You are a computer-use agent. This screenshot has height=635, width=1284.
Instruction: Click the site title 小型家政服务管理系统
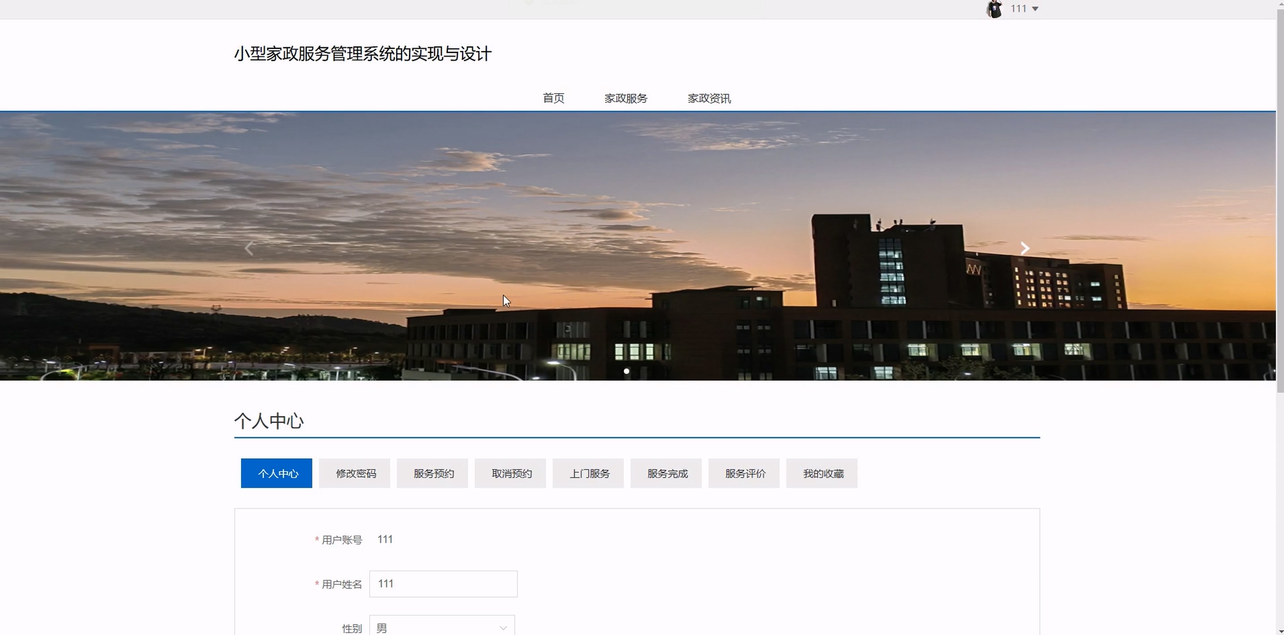pos(363,54)
